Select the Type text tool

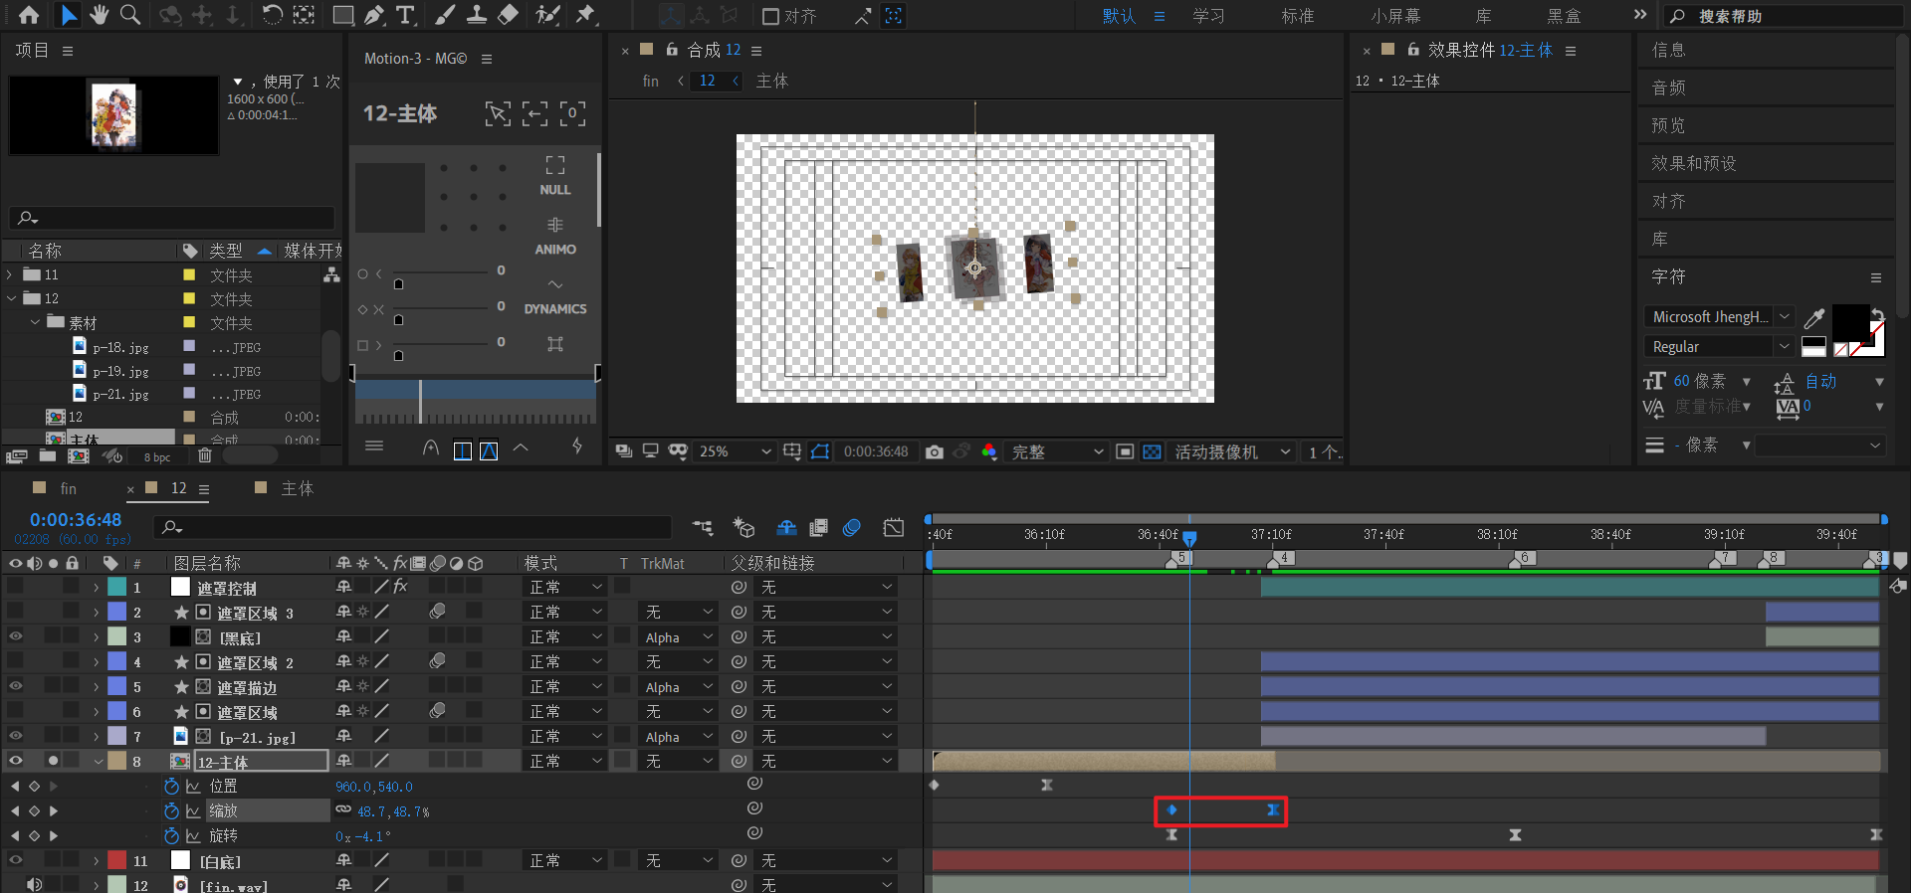(x=405, y=15)
